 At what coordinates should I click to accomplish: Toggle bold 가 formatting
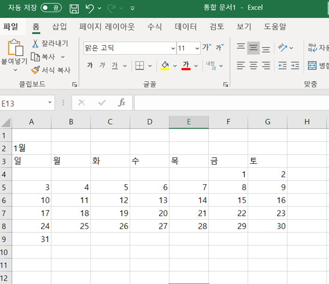point(90,65)
